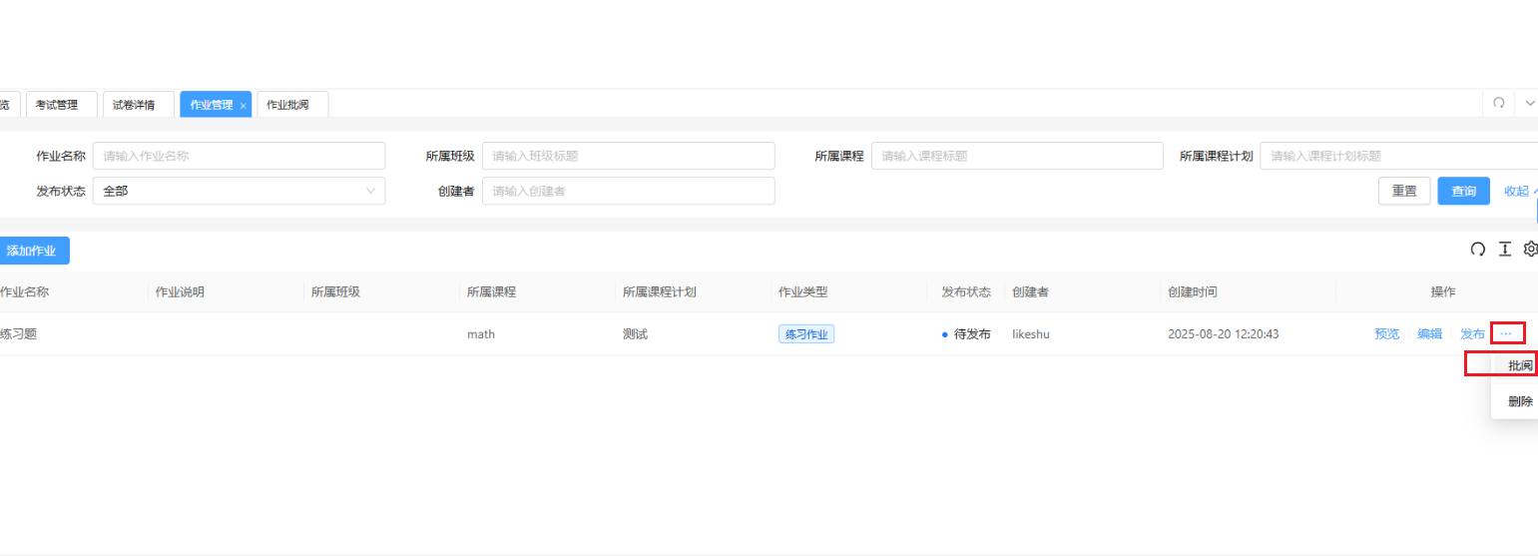The image size is (1538, 556).
Task: Focus the 作业名称 input field
Action: [x=239, y=156]
